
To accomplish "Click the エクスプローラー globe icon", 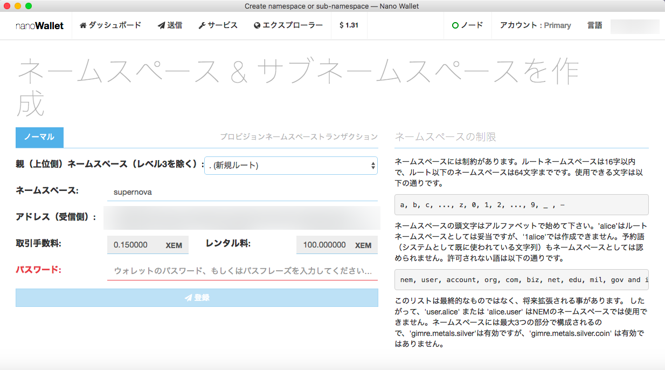I will [x=257, y=25].
